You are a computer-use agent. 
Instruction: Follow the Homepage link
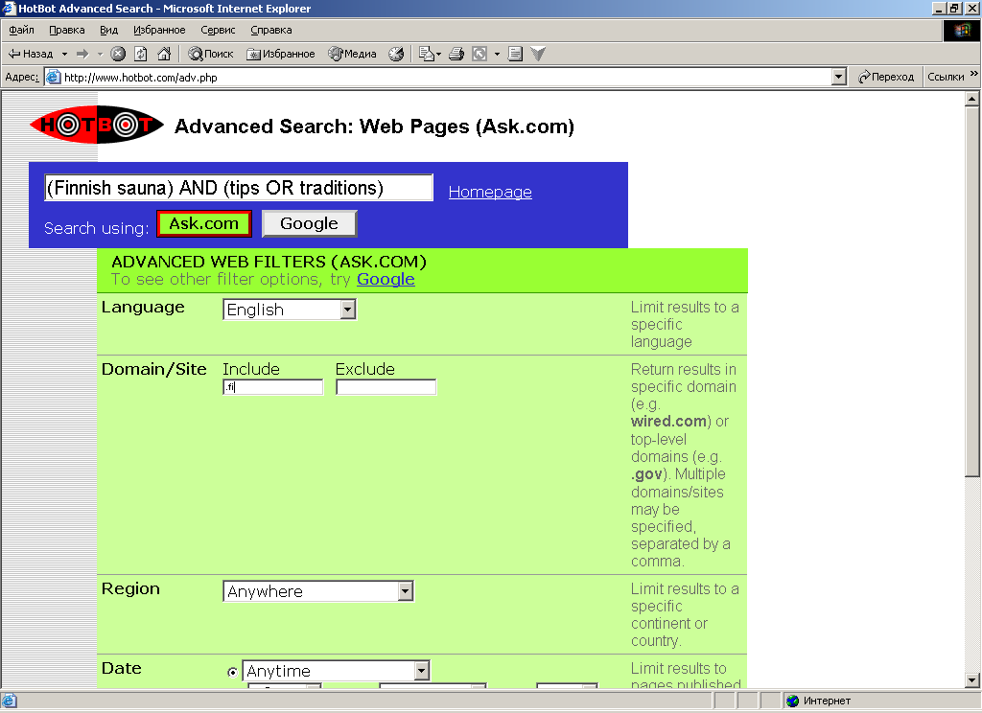click(x=490, y=192)
